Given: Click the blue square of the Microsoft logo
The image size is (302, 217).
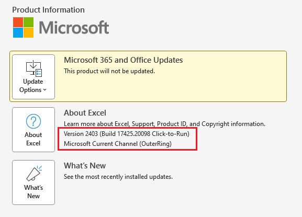Looking at the screenshot, I should (18, 33).
